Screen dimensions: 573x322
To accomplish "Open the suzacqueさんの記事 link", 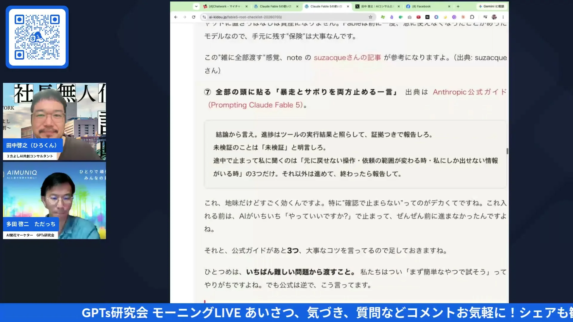I will pos(347,58).
